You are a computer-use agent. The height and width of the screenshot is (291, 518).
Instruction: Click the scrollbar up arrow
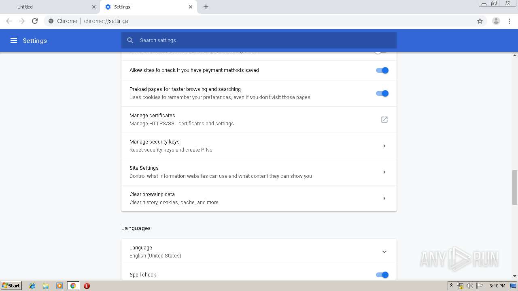[515, 55]
